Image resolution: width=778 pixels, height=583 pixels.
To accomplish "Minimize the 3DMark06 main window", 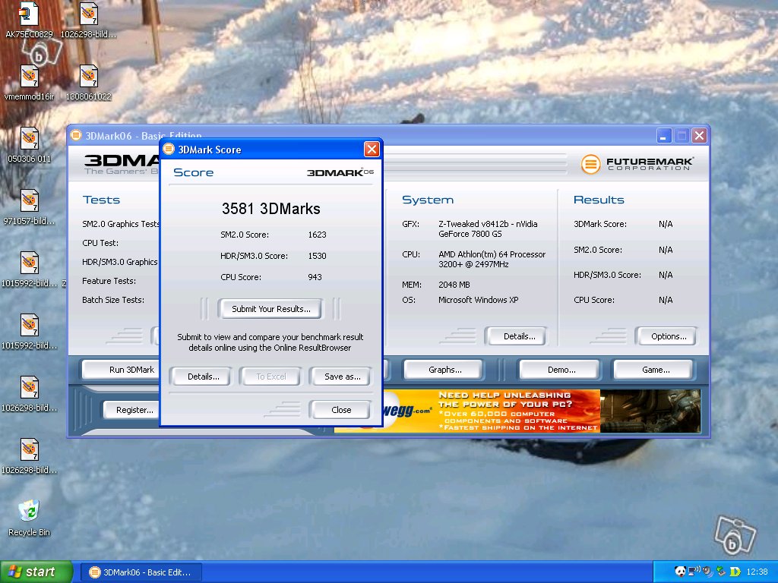I will [x=664, y=135].
